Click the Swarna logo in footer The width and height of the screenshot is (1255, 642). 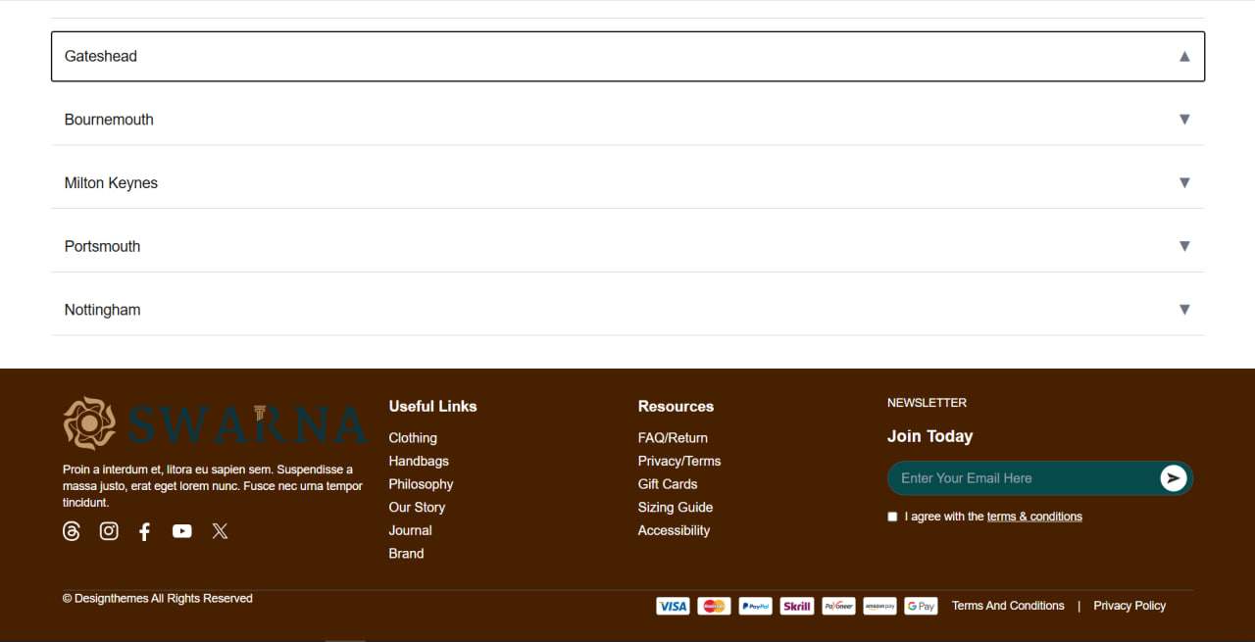click(215, 423)
